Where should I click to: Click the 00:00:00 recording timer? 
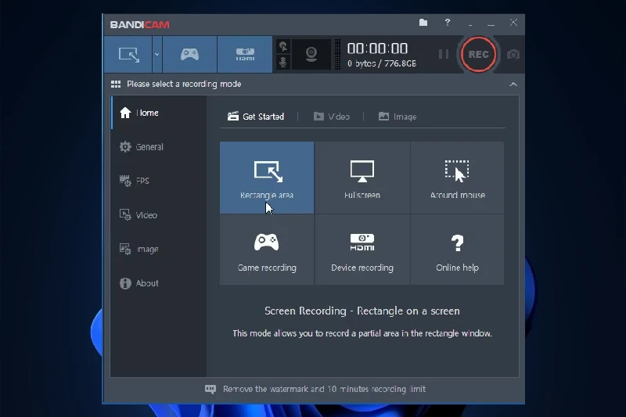(x=377, y=49)
